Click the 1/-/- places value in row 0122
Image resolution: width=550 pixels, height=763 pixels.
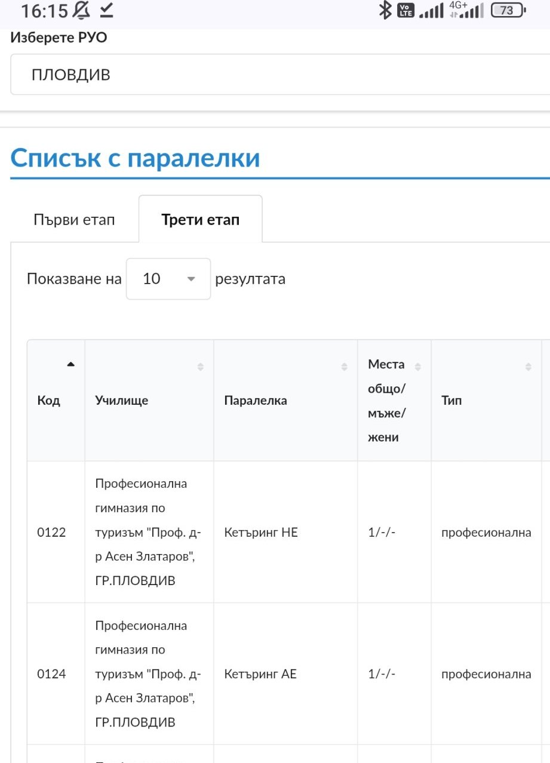[382, 533]
